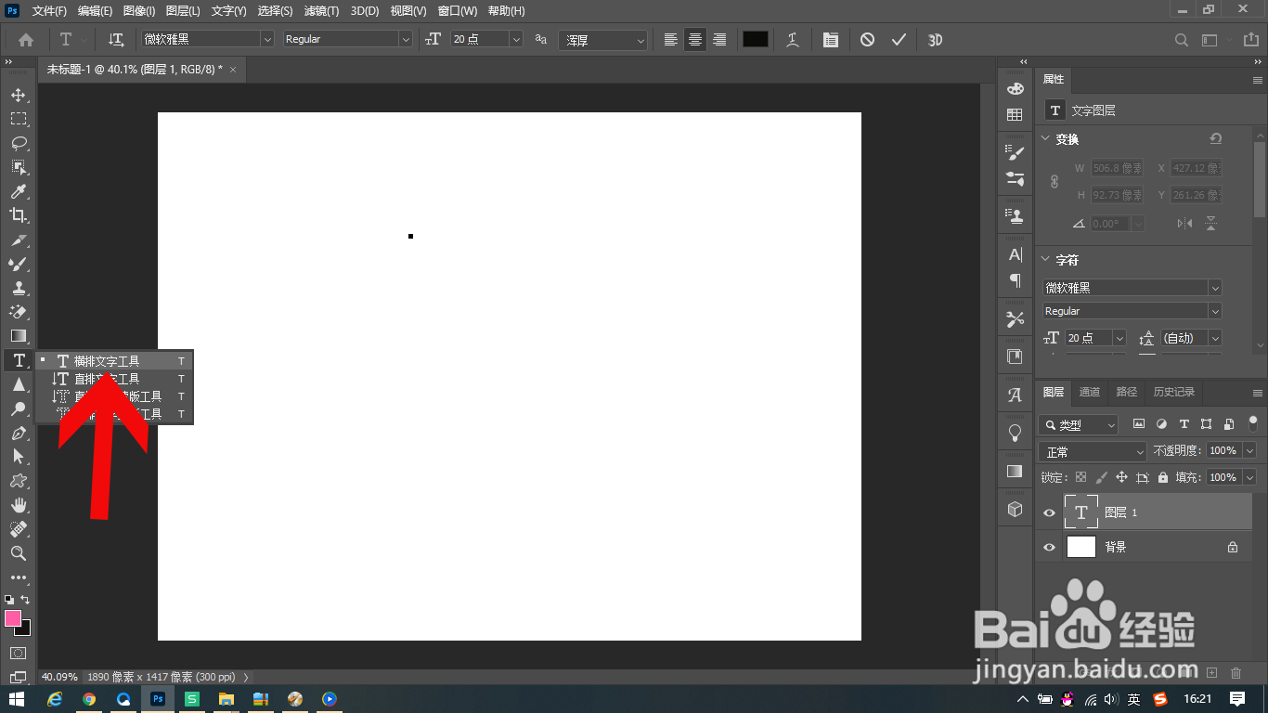Open the 不透明度 100% dropdown arrow
Viewport: 1268px width, 713px height.
(x=1249, y=450)
